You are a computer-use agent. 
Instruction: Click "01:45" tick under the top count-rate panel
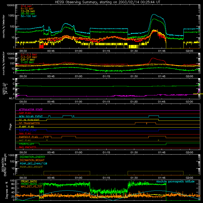tap(162, 51)
